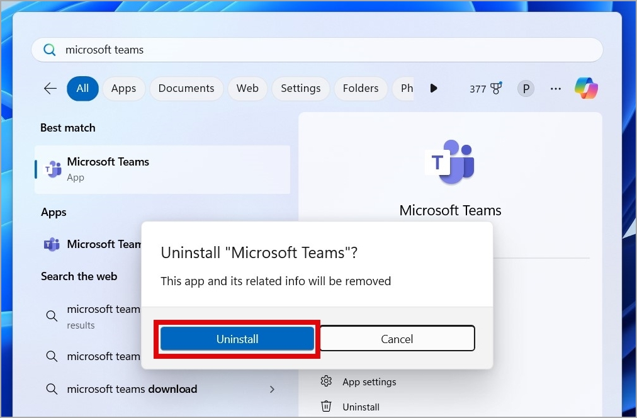Image resolution: width=637 pixels, height=418 pixels.
Task: Open the three-dot more options menu
Action: (556, 89)
